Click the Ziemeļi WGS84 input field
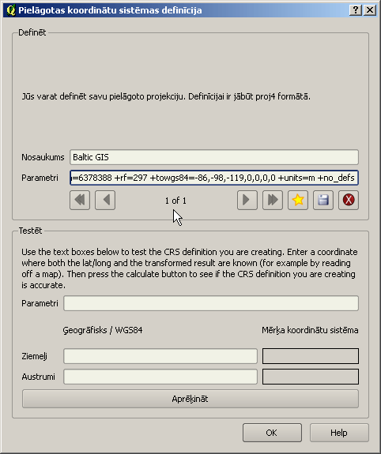381x454 pixels. (x=160, y=356)
